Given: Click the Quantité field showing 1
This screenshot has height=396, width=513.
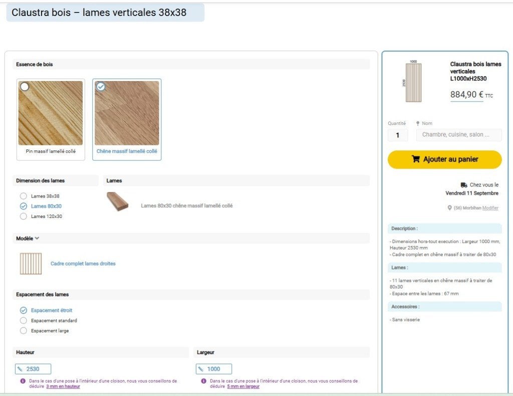Looking at the screenshot, I should coord(398,135).
